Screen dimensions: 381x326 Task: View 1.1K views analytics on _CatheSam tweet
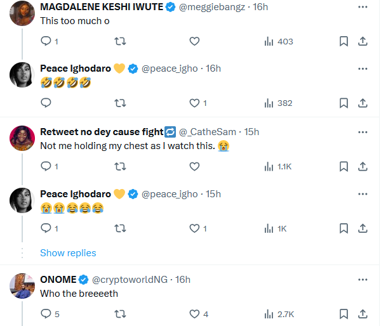point(278,166)
